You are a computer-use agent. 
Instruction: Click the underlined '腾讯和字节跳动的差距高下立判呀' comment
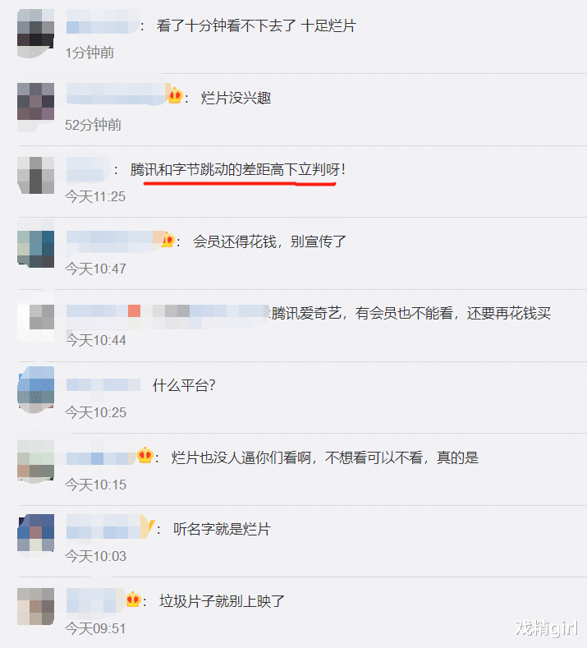pos(237,169)
